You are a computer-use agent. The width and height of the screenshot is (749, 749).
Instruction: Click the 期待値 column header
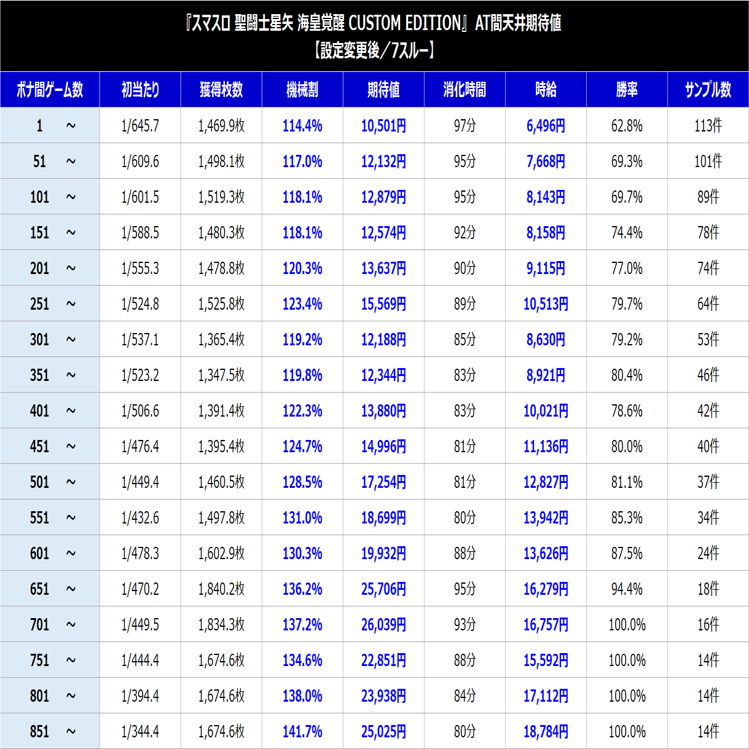(x=383, y=90)
